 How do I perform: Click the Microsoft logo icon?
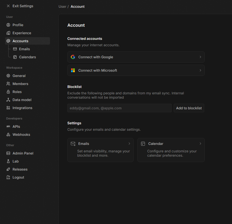pos(73,70)
